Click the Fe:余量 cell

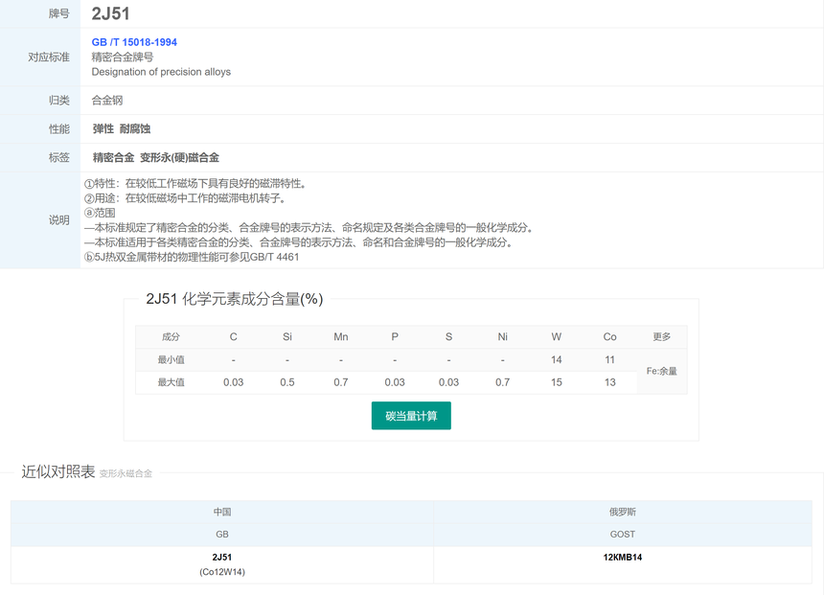pyautogui.click(x=662, y=371)
